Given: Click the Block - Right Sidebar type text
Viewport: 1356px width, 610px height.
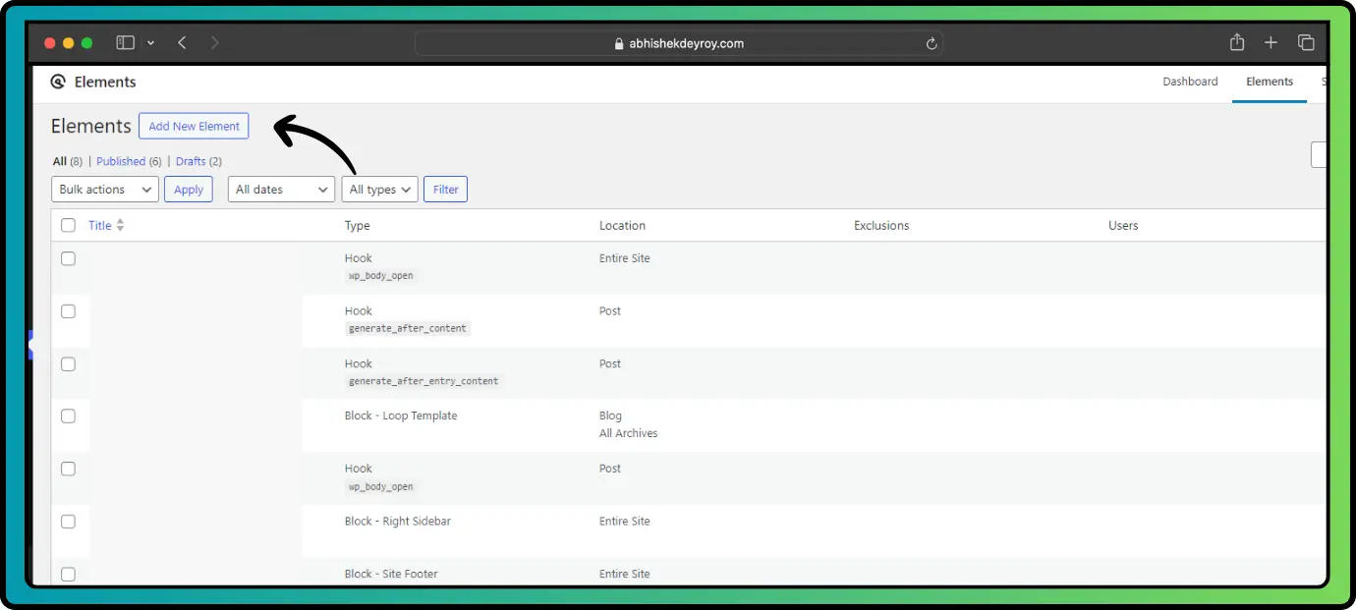Looking at the screenshot, I should pyautogui.click(x=398, y=521).
